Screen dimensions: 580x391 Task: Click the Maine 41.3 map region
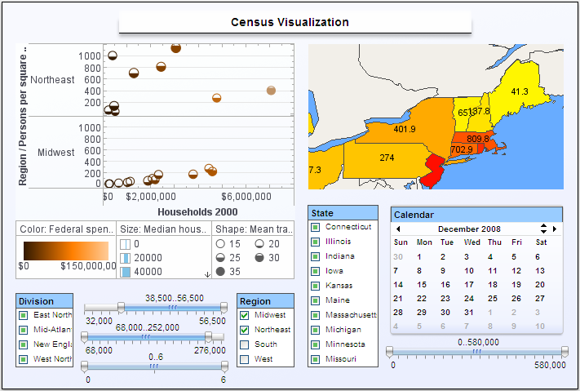[520, 92]
